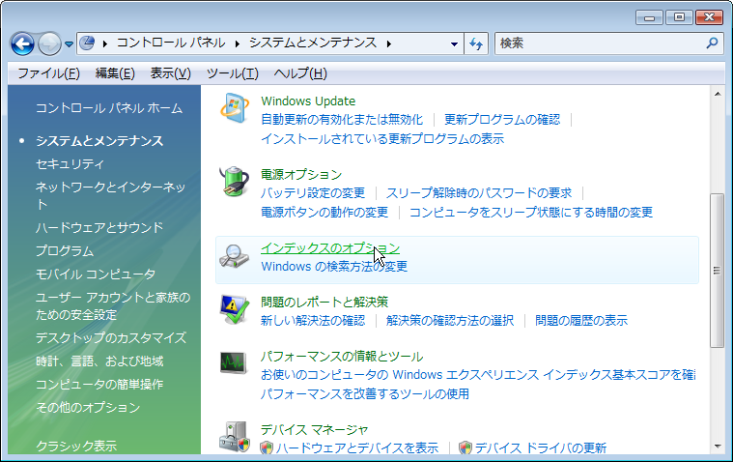
Task: Switch to クラシック表示 in sidebar
Action: point(76,447)
